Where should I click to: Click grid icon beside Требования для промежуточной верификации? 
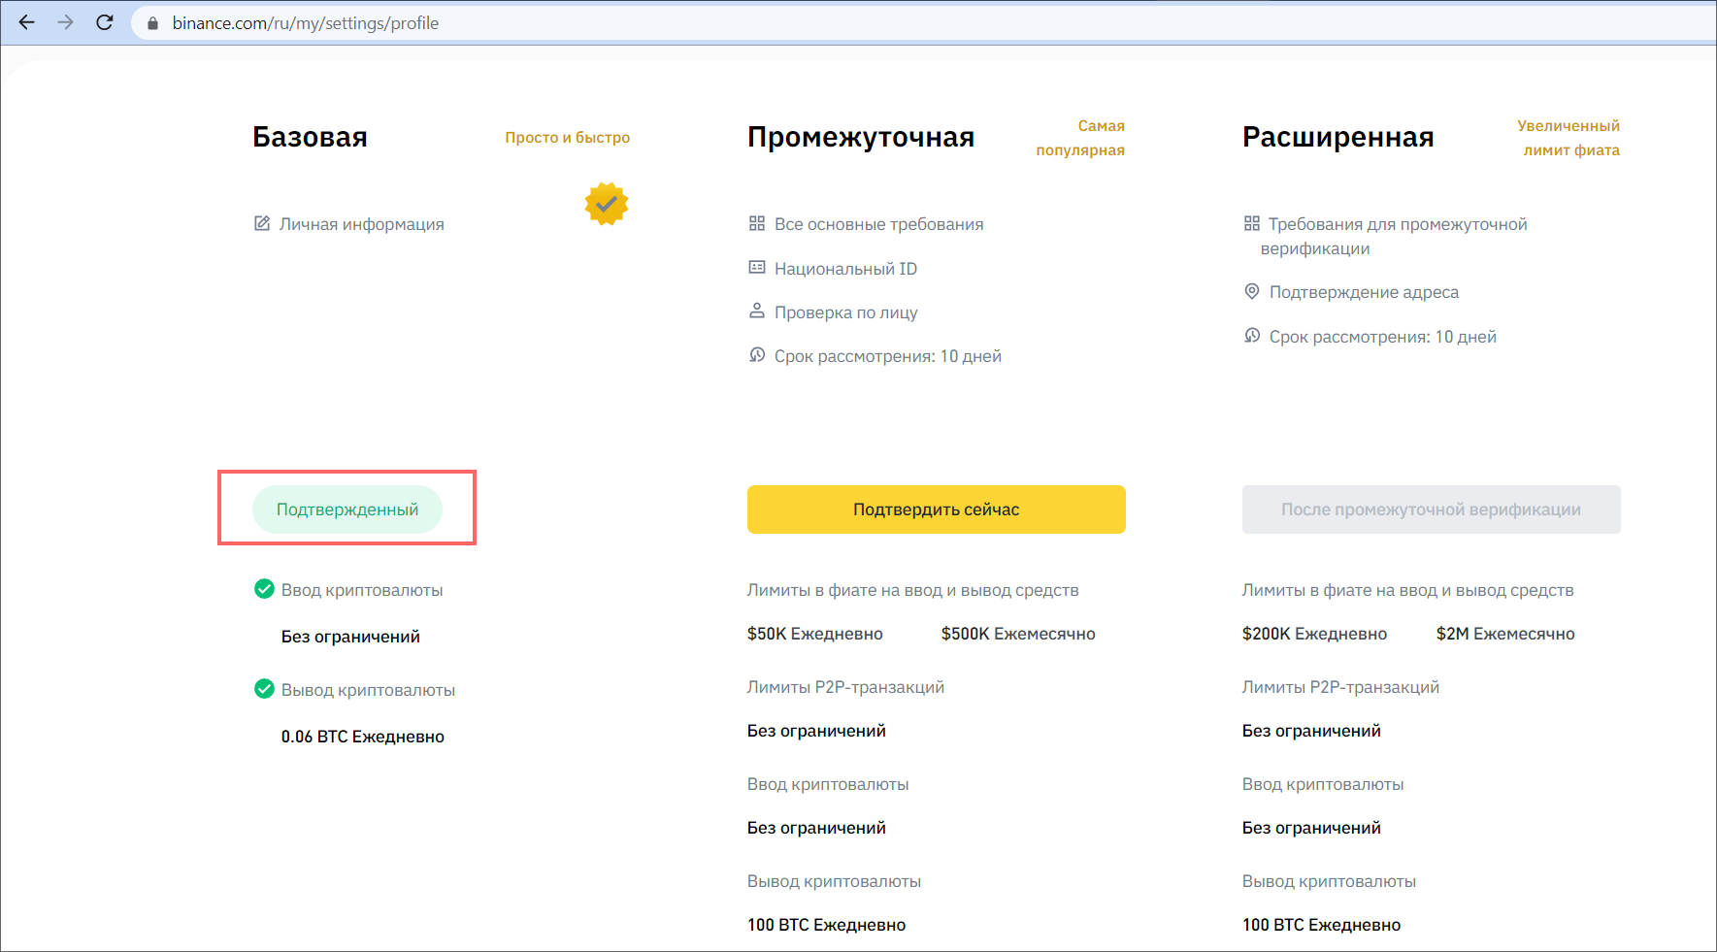click(x=1252, y=223)
